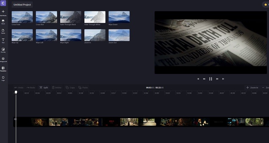
Task: Click the current time 00:03:65 display
Action: coord(150,87)
